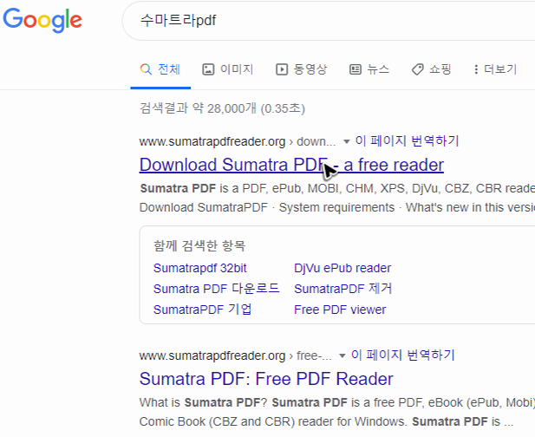Screen dimensions: 535x437
Task: Click the play icon beside 동영상
Action: [x=282, y=69]
